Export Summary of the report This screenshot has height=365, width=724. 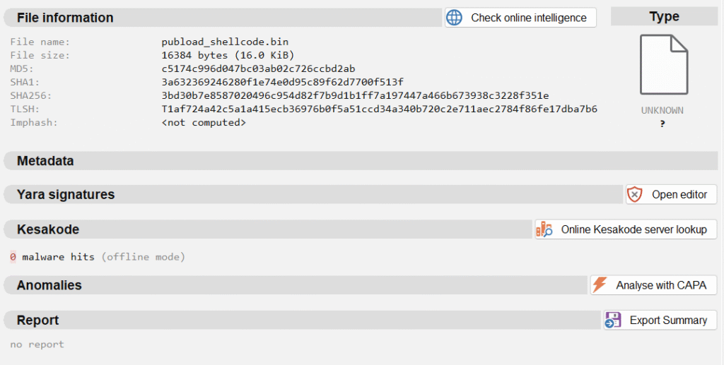coord(667,320)
